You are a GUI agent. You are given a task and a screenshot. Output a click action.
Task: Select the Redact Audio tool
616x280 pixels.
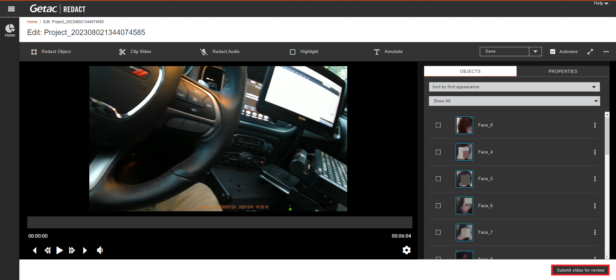click(220, 52)
